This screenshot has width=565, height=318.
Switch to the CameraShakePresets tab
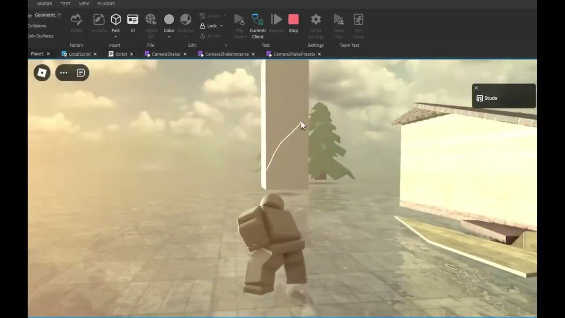pyautogui.click(x=294, y=54)
